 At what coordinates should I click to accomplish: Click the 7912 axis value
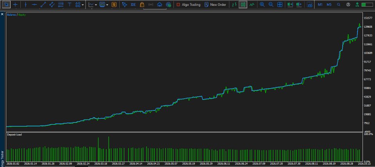tap(367, 123)
